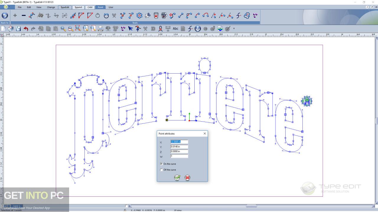
Task: Open the Edit menu
Action: (29, 7)
